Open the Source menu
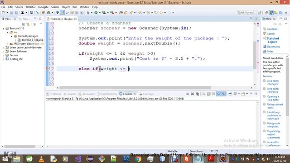This screenshot has width=290, height=163. (x=19, y=7)
